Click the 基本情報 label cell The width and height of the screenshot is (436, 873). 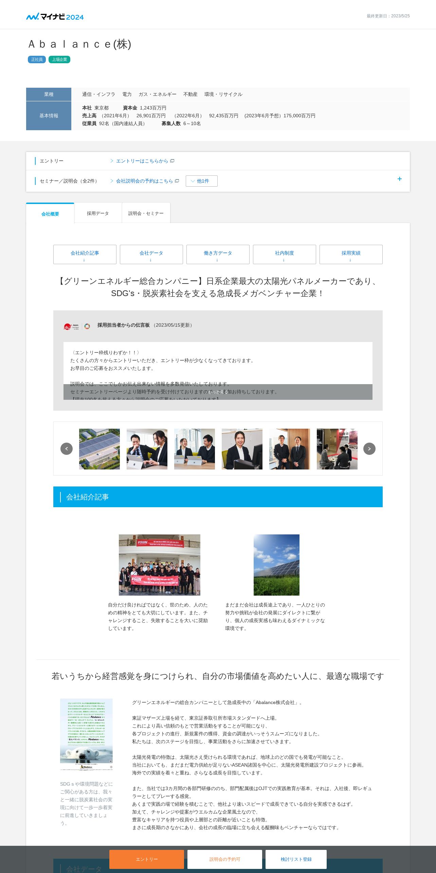(x=49, y=116)
